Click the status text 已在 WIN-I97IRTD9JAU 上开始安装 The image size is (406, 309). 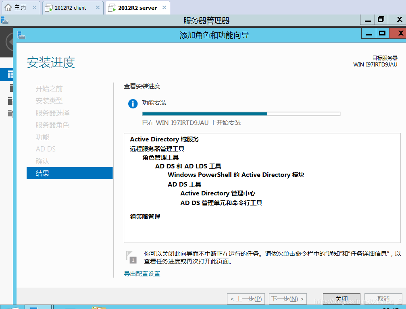[x=192, y=122]
